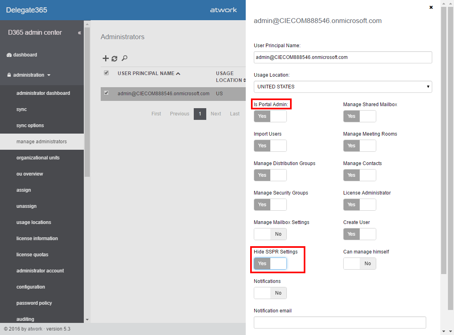Enable Can manage himself switch
Viewport: 454px width, 335px height.
pyautogui.click(x=360, y=264)
